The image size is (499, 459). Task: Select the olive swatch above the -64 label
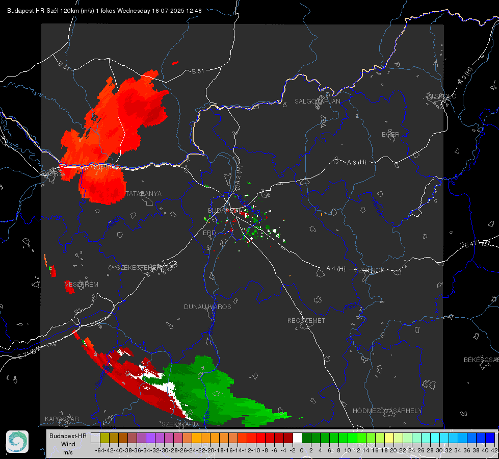point(104,438)
